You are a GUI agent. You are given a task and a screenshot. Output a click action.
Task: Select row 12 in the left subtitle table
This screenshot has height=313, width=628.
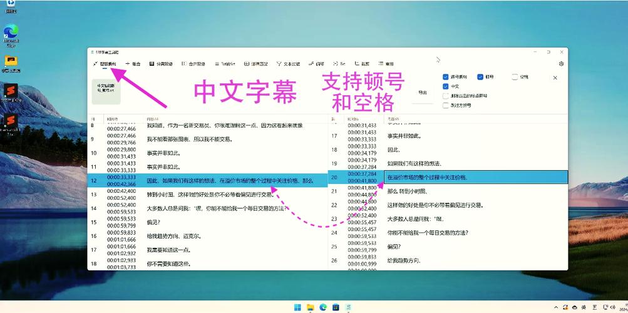(207, 180)
